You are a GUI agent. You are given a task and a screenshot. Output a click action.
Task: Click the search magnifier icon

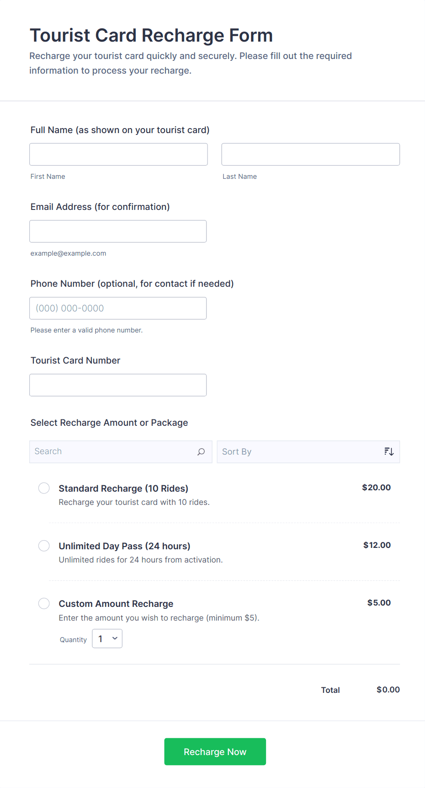click(201, 452)
